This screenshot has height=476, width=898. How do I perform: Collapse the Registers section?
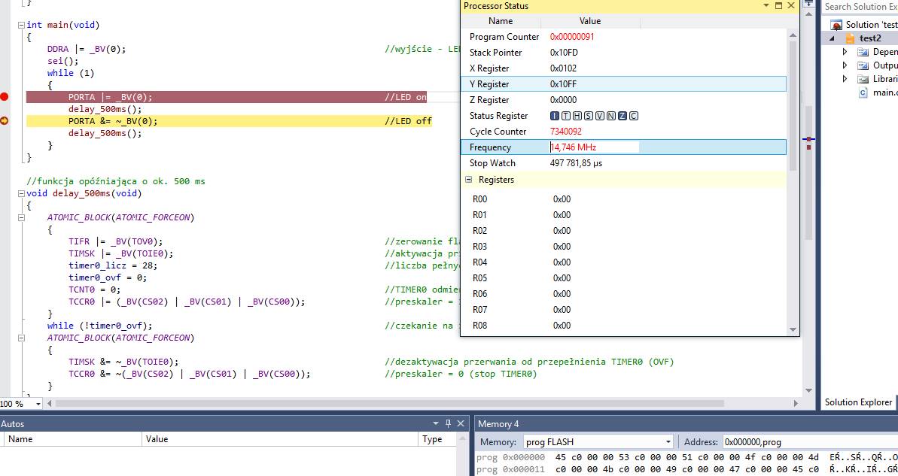469,180
